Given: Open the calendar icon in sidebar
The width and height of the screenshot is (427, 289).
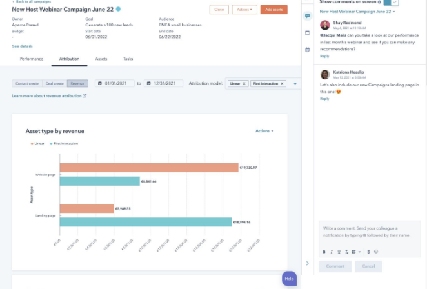Looking at the screenshot, I should coord(308,50).
